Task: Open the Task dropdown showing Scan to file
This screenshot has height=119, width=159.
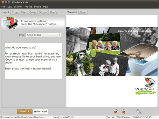Action: (44, 35)
